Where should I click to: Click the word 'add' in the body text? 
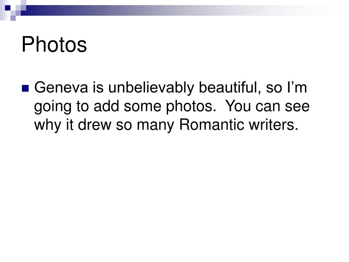106,106
